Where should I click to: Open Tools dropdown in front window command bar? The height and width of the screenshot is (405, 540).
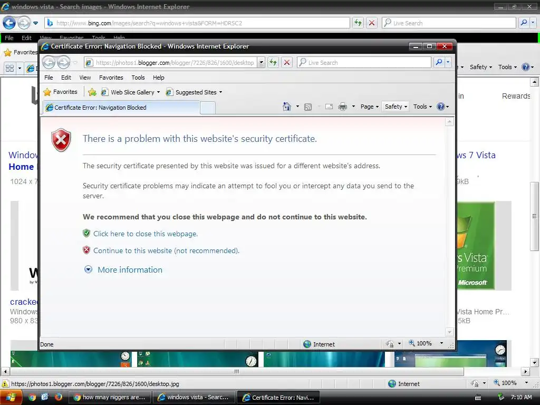coord(422,107)
